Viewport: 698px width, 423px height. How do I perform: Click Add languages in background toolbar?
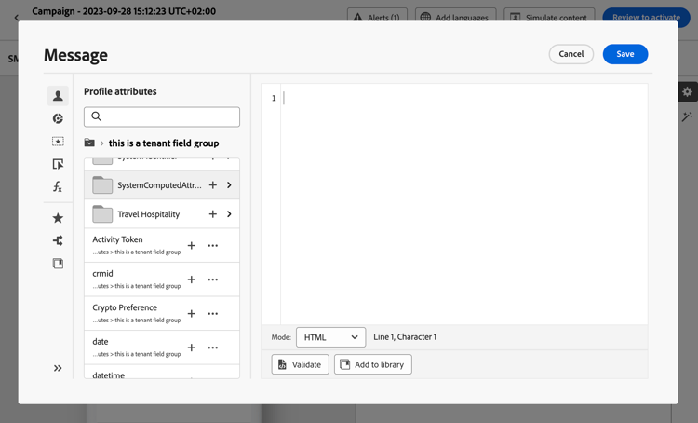point(456,16)
